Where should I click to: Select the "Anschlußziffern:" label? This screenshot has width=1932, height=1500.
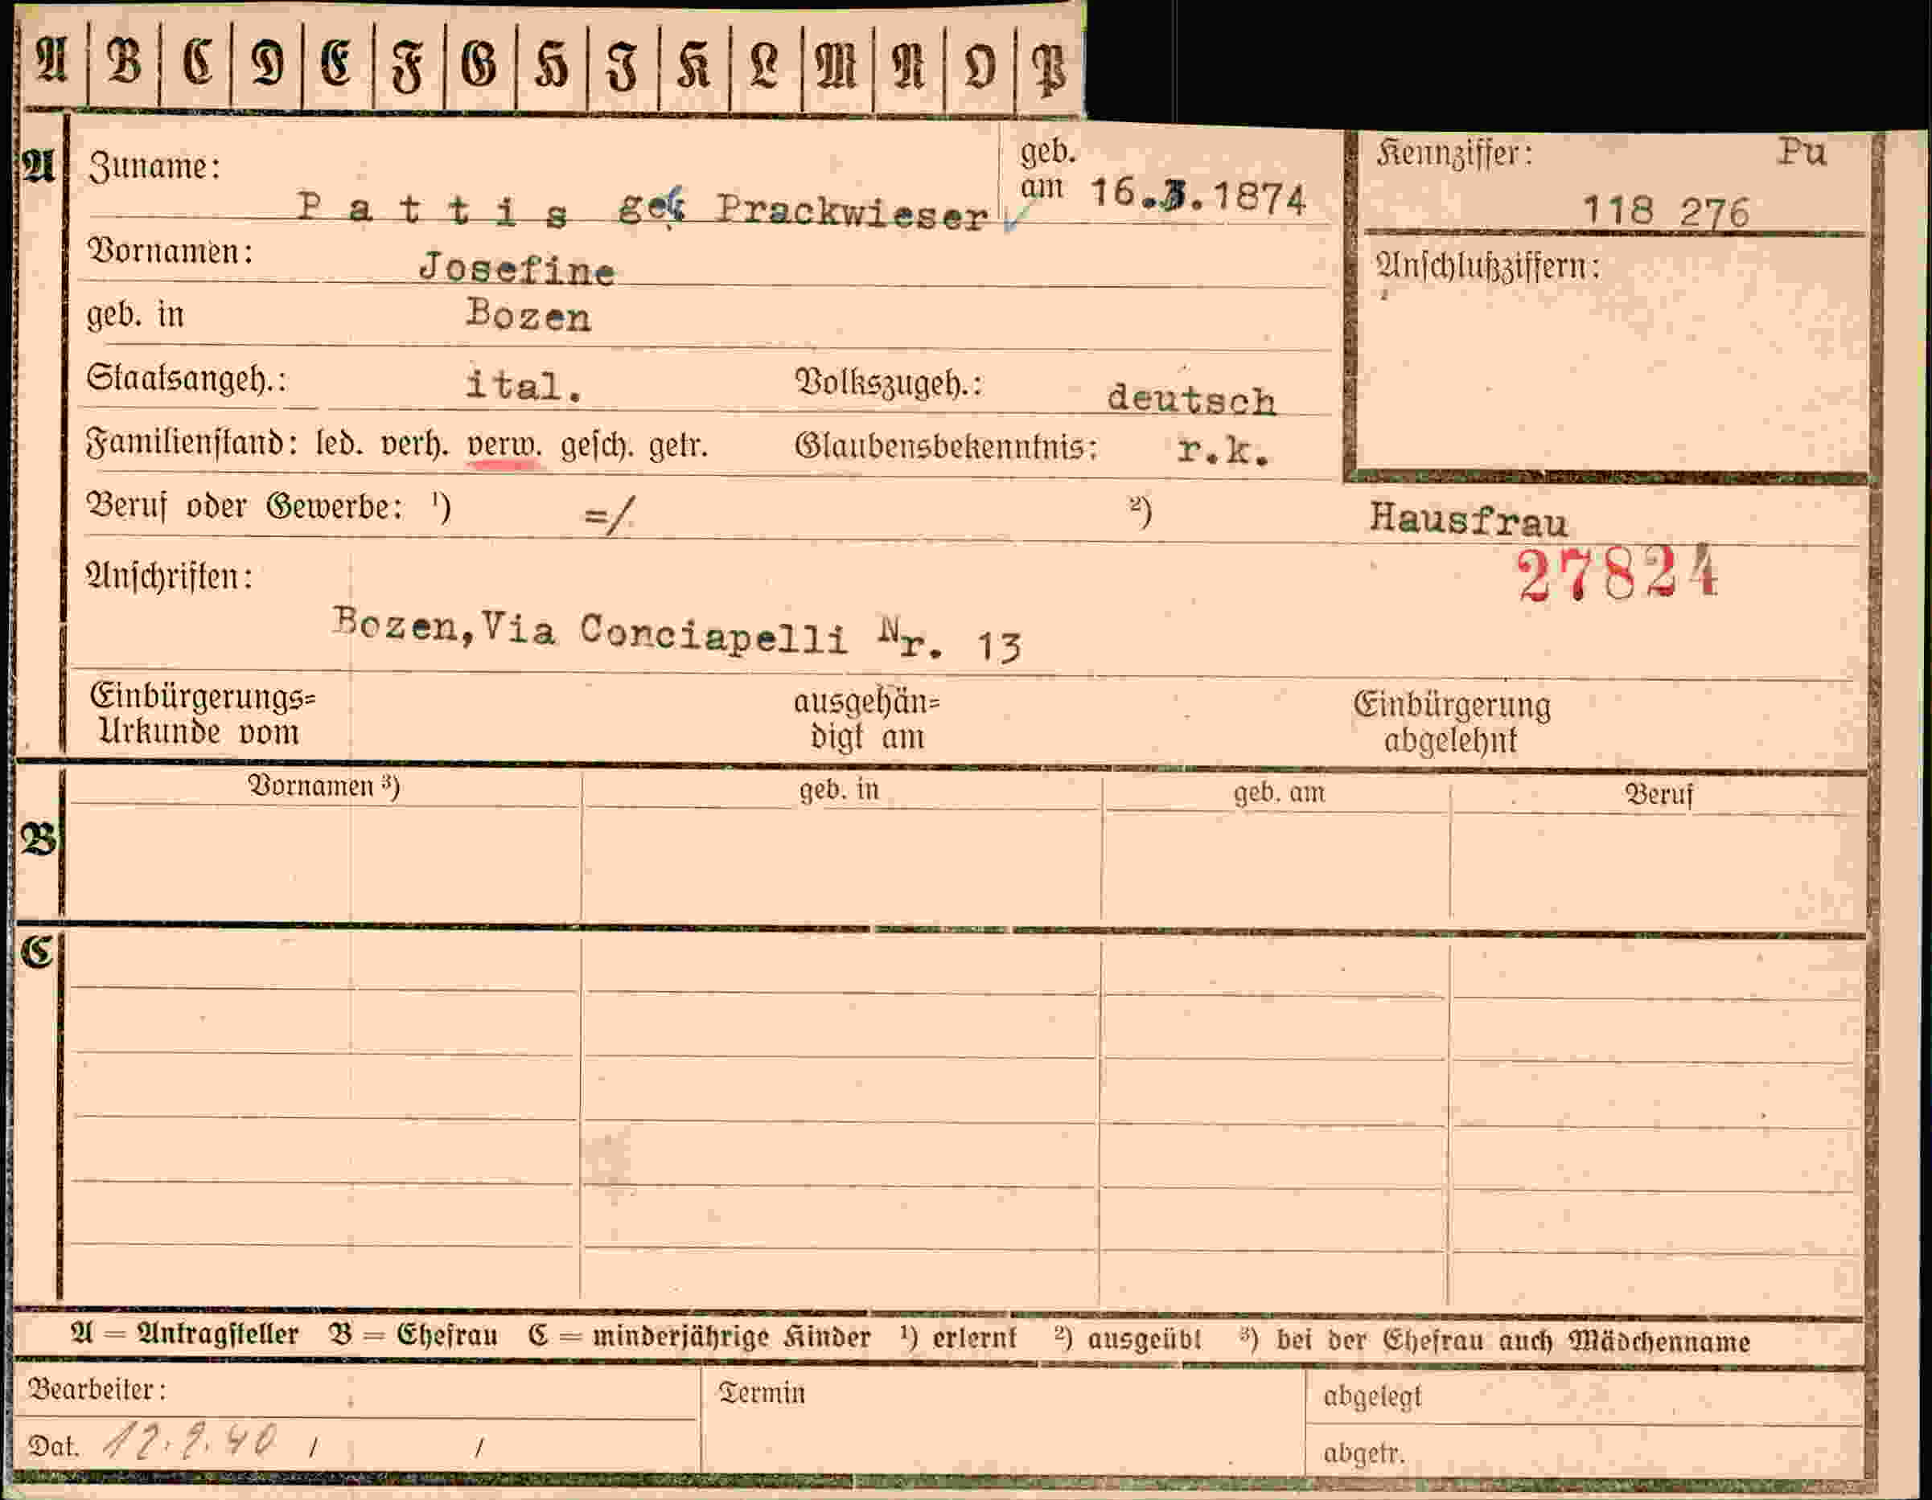click(1488, 265)
